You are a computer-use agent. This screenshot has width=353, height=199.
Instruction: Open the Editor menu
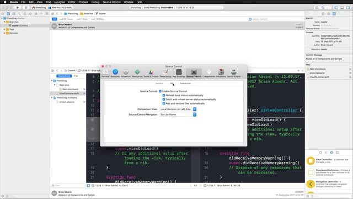pyautogui.click(x=72, y=2)
